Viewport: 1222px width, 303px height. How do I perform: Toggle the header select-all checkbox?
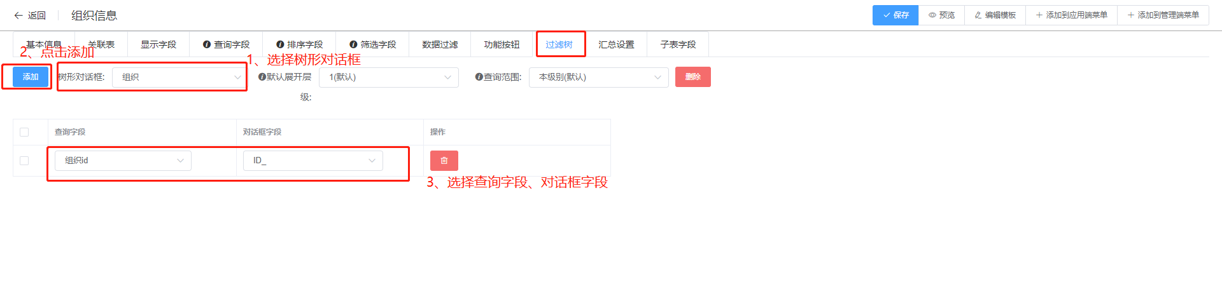tap(24, 132)
